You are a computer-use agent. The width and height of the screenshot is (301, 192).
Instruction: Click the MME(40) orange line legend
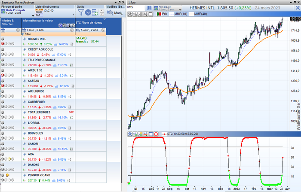click(x=200, y=15)
